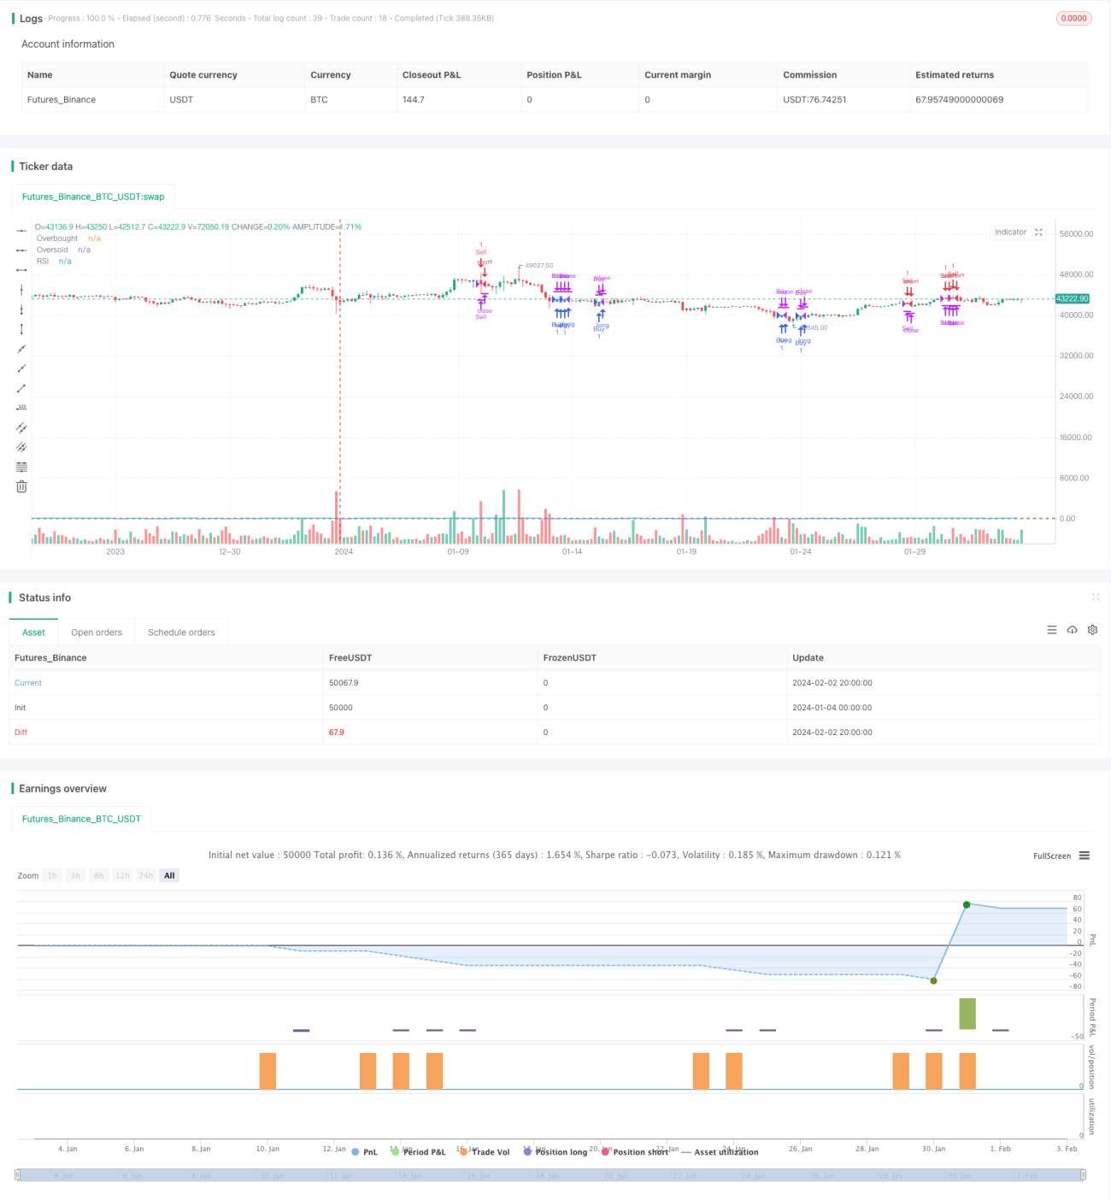Image resolution: width=1111 pixels, height=1200 pixels.
Task: Select the price channel line tool
Action: click(21, 427)
